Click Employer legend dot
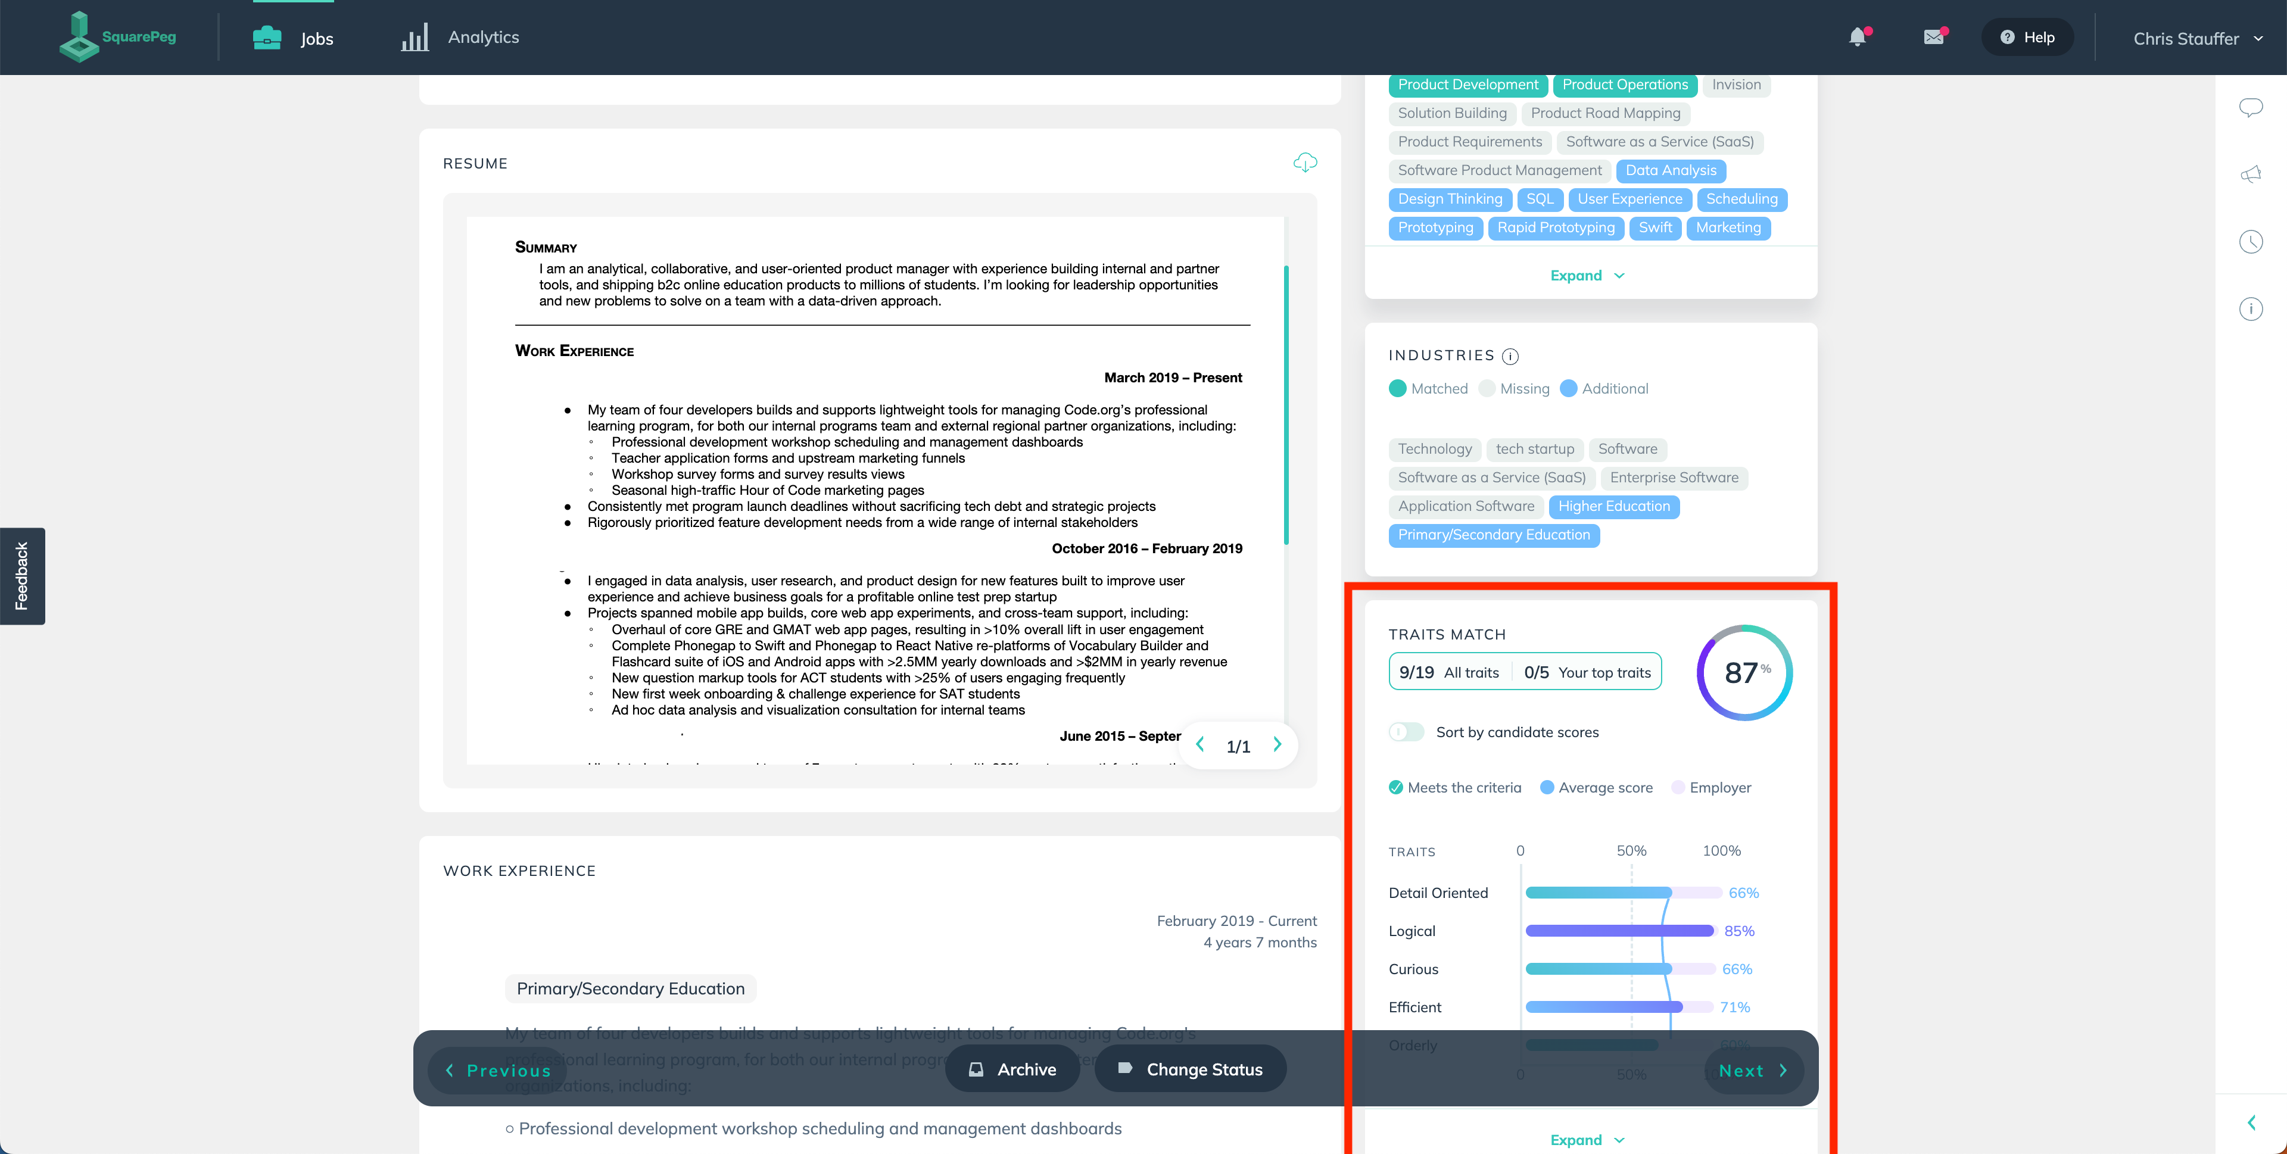 (x=1678, y=787)
